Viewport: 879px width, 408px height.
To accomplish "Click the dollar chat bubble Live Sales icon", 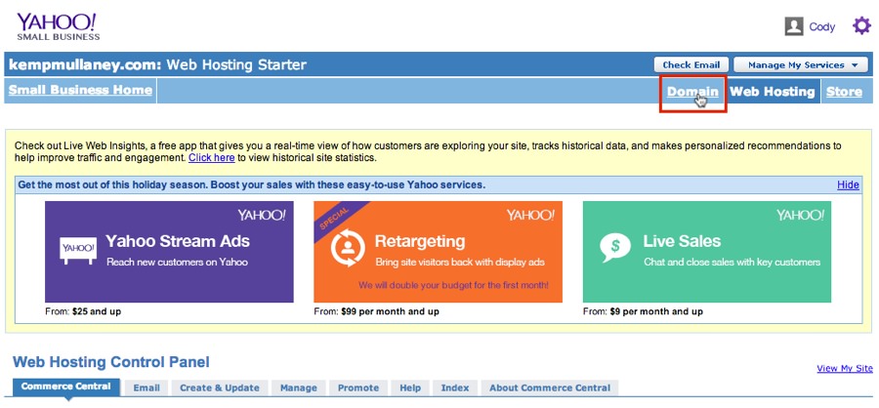I will [x=615, y=247].
